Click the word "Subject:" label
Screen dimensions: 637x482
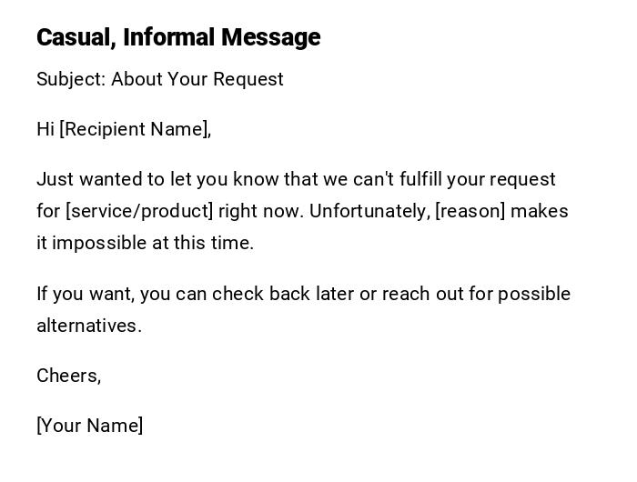[x=71, y=79]
